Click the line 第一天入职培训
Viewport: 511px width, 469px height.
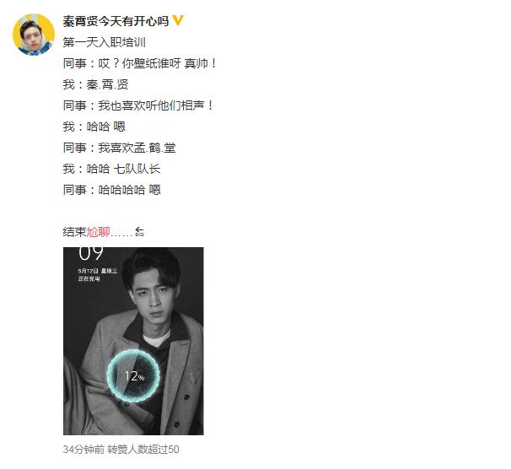point(105,42)
